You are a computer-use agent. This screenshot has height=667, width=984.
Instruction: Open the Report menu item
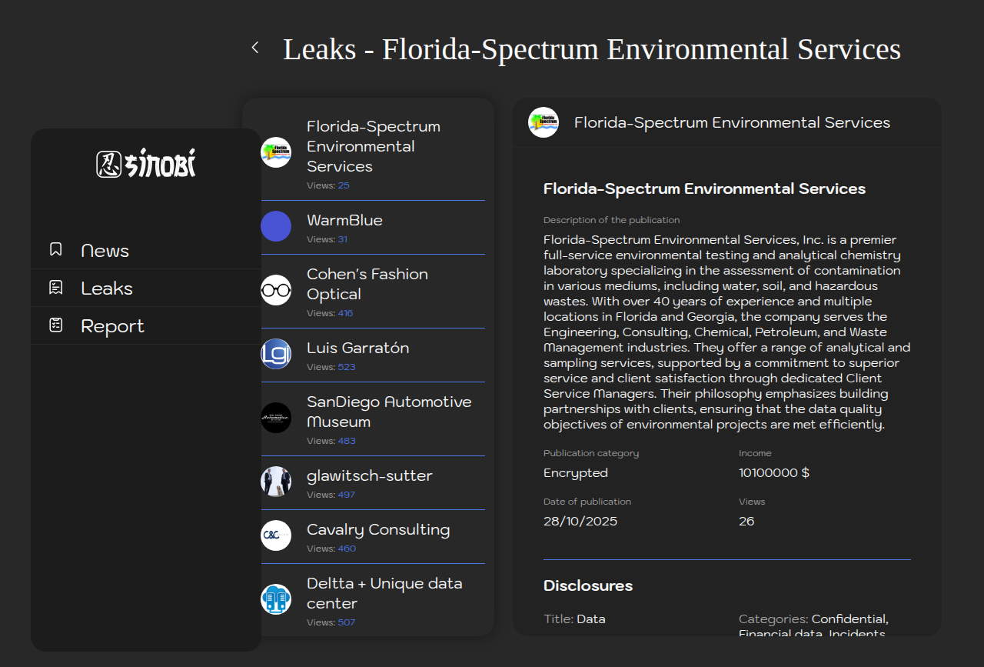coord(112,326)
